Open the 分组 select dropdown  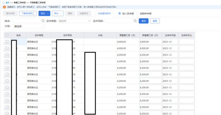[29, 26]
